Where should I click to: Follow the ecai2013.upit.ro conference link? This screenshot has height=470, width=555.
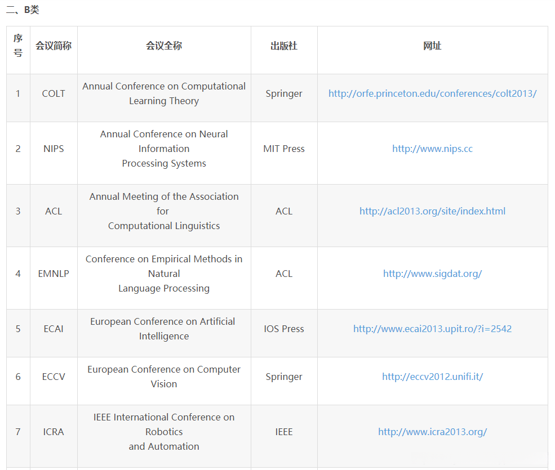(432, 329)
